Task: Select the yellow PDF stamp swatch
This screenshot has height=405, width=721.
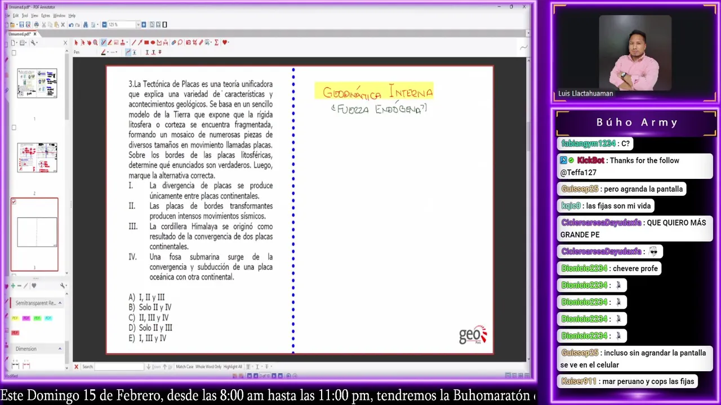Action: point(15,318)
